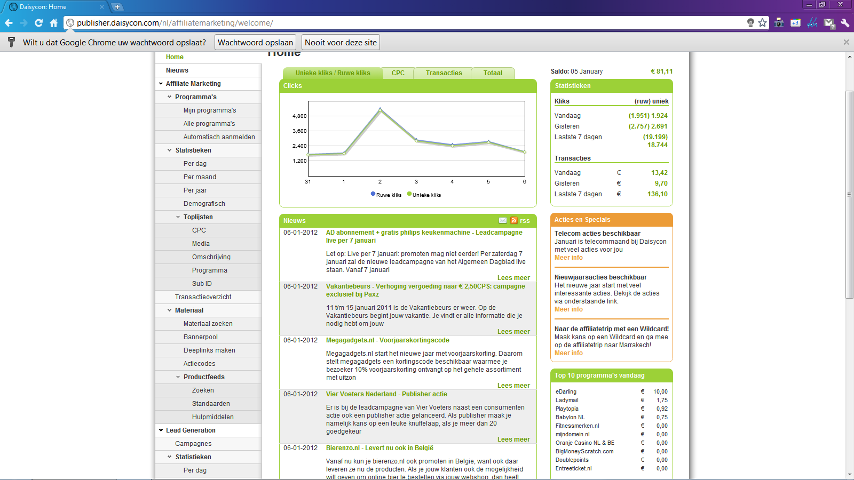Collapse the Lead Generation menu arrow
Viewport: 854px width, 480px height.
click(x=161, y=430)
